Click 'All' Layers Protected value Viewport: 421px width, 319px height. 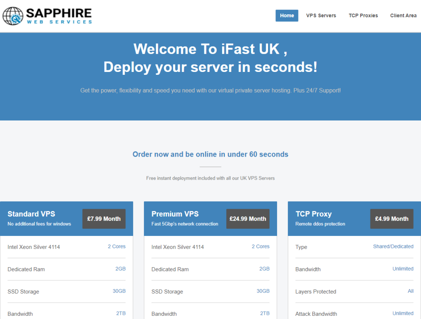coord(411,291)
